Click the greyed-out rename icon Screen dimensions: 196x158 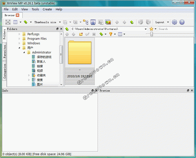click(87, 34)
